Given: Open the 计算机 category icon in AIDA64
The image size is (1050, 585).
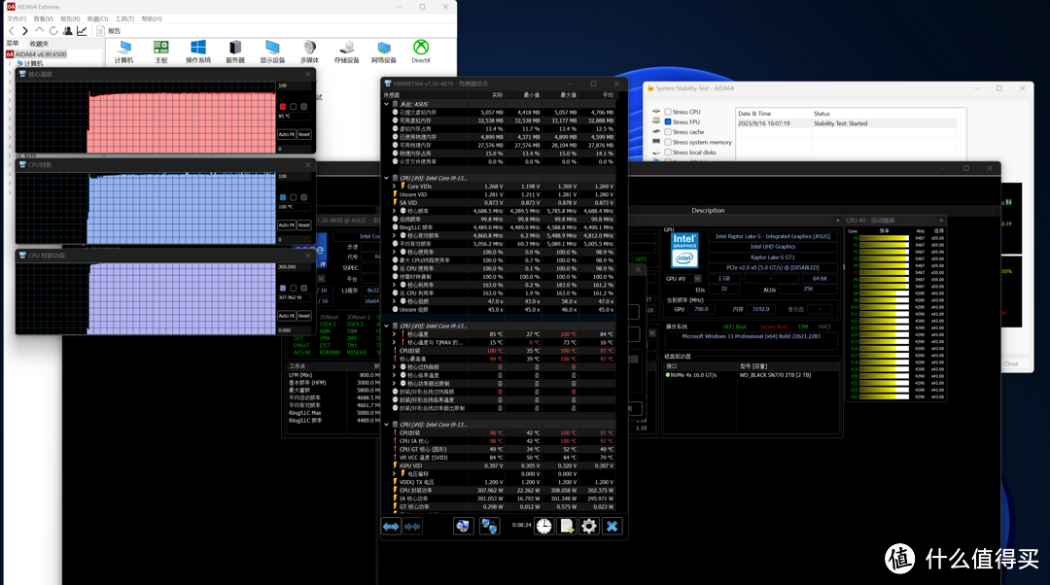Looking at the screenshot, I should (x=123, y=52).
